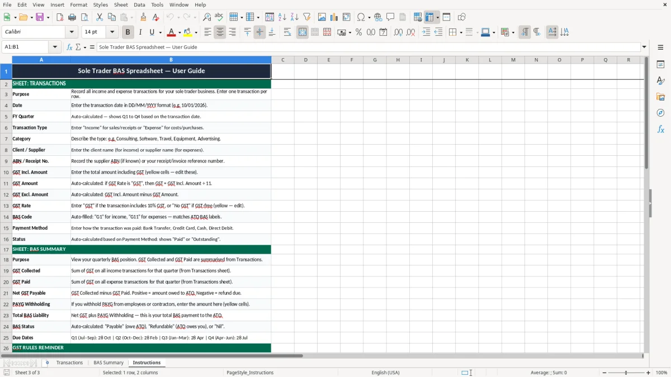Open the Calibri font name dropdown
This screenshot has height=377, width=671.
click(72, 32)
